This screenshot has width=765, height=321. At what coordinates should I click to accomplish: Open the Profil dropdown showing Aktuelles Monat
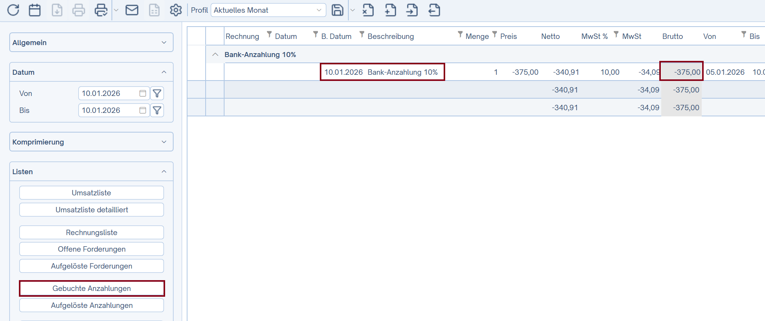point(268,10)
